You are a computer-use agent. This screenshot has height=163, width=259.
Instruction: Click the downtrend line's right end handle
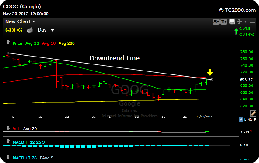(x=212, y=80)
